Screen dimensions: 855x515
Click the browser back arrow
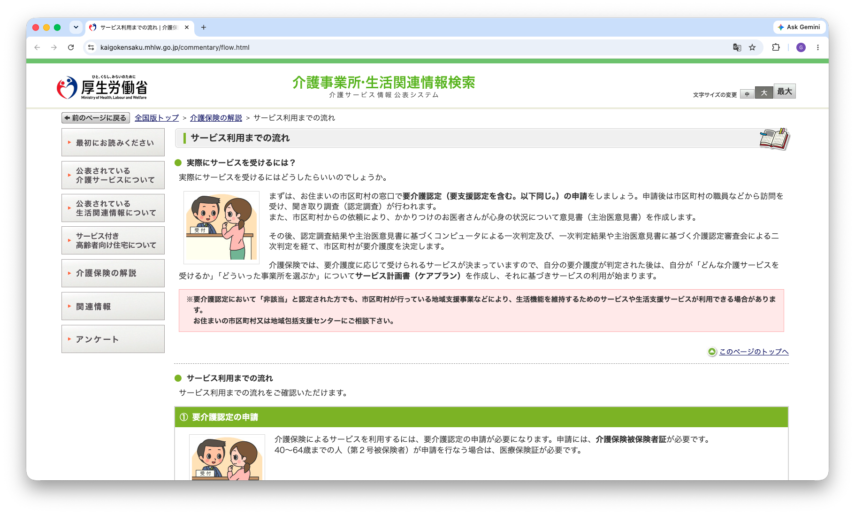[x=37, y=47]
